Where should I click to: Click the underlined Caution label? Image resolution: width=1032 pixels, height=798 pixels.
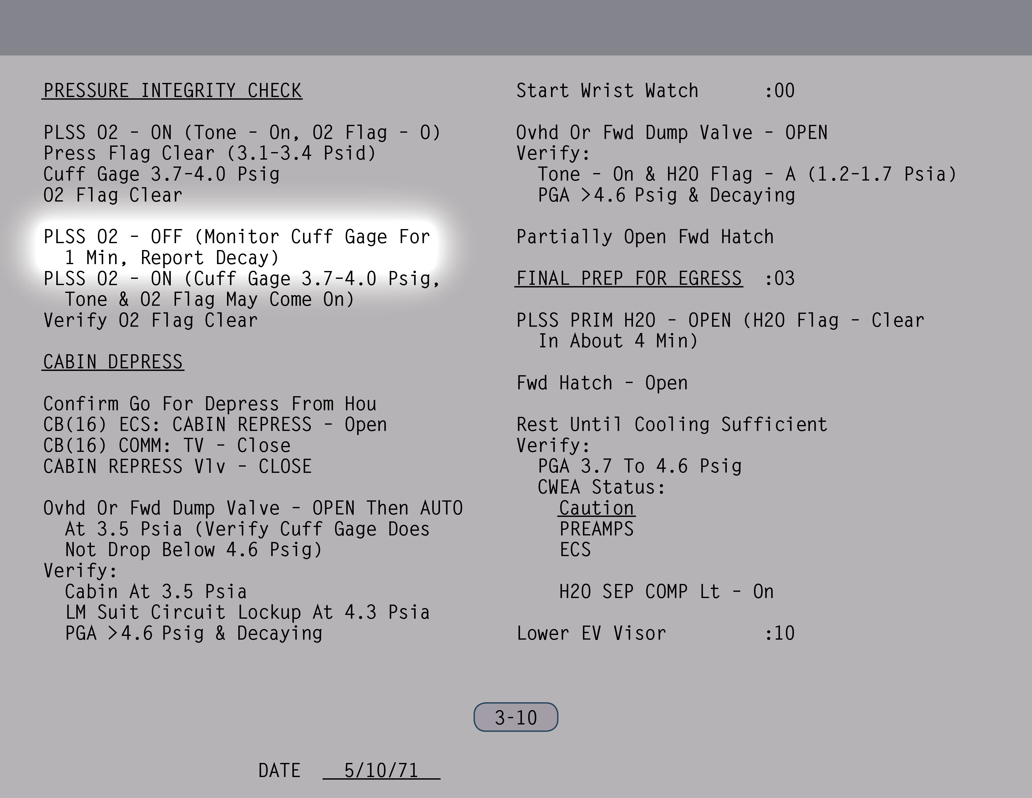click(x=596, y=508)
